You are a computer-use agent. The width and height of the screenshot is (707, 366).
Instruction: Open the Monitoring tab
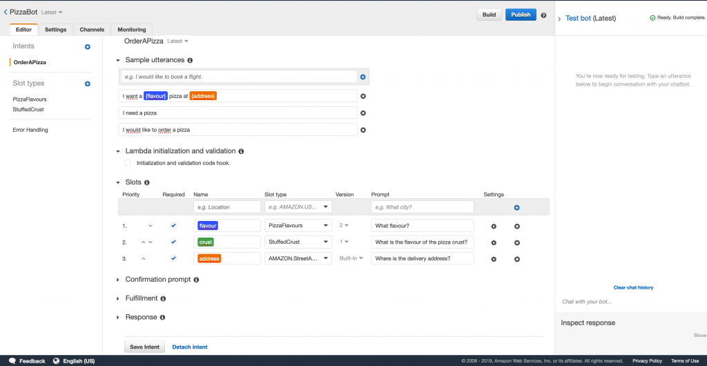(131, 30)
